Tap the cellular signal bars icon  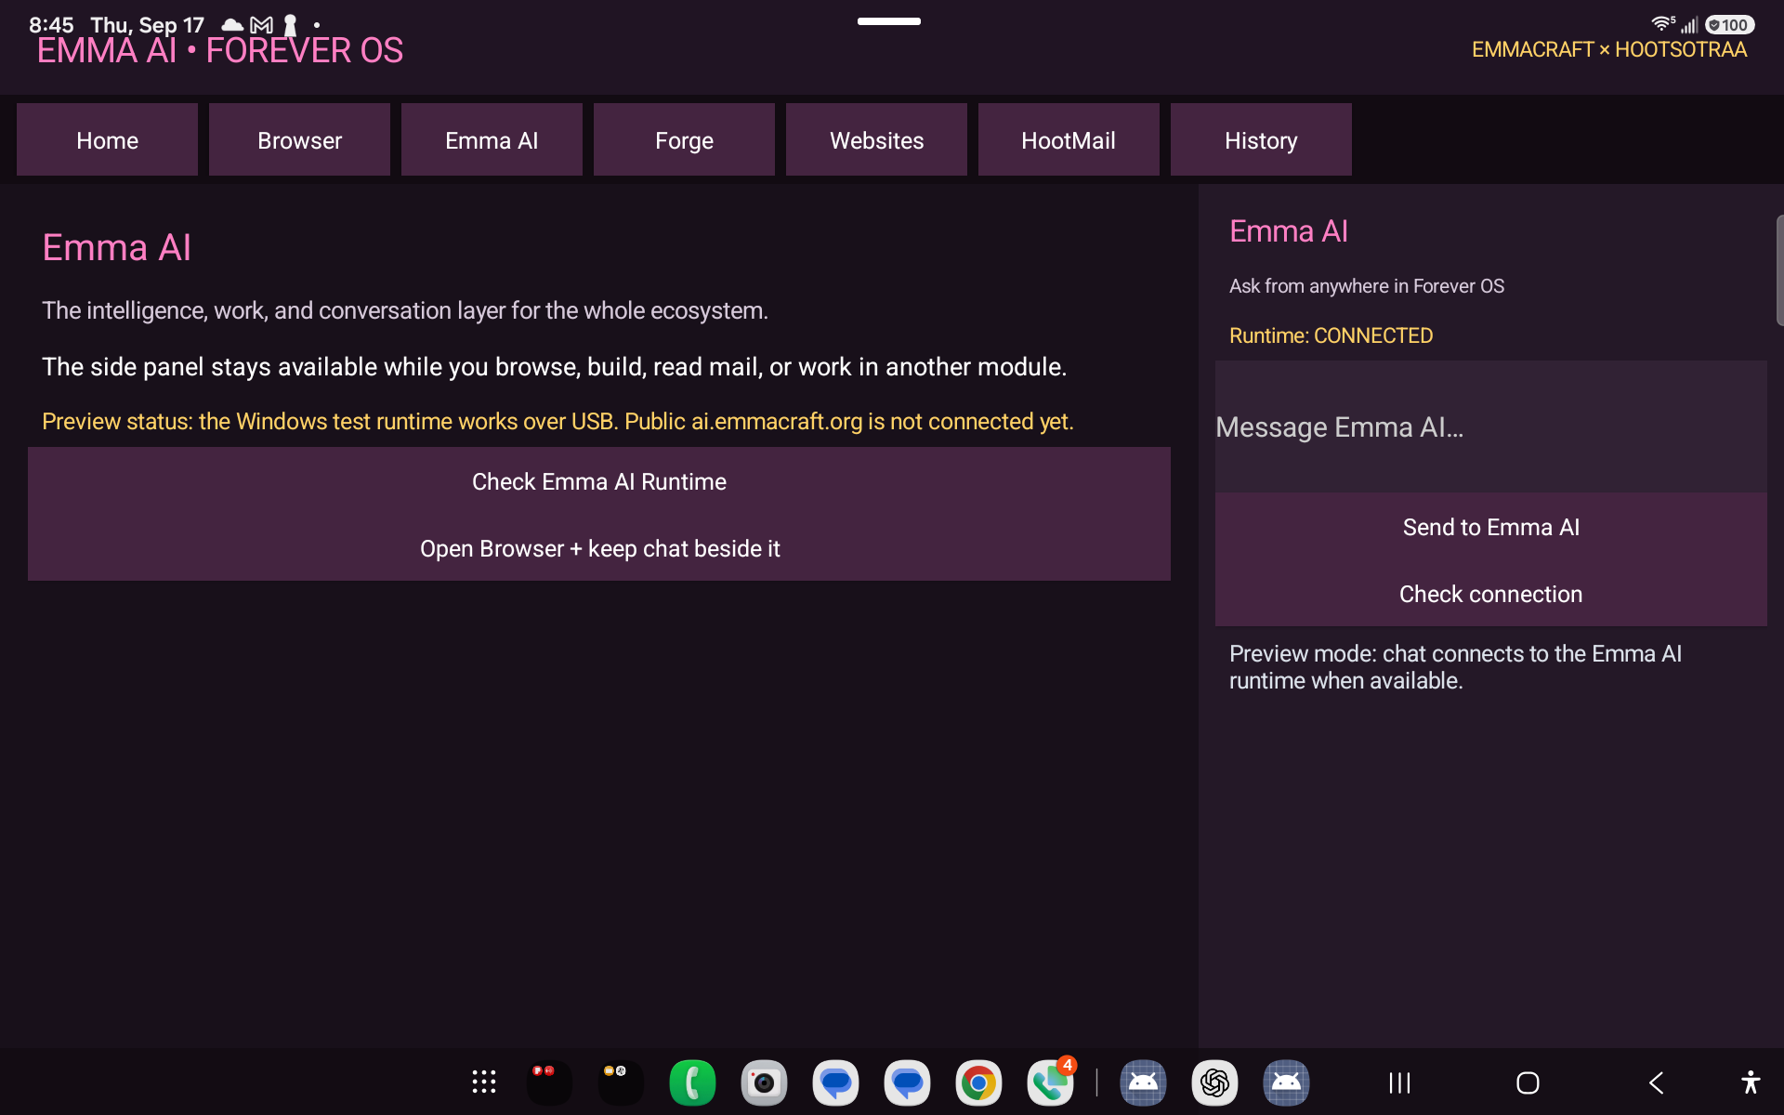tap(1689, 25)
